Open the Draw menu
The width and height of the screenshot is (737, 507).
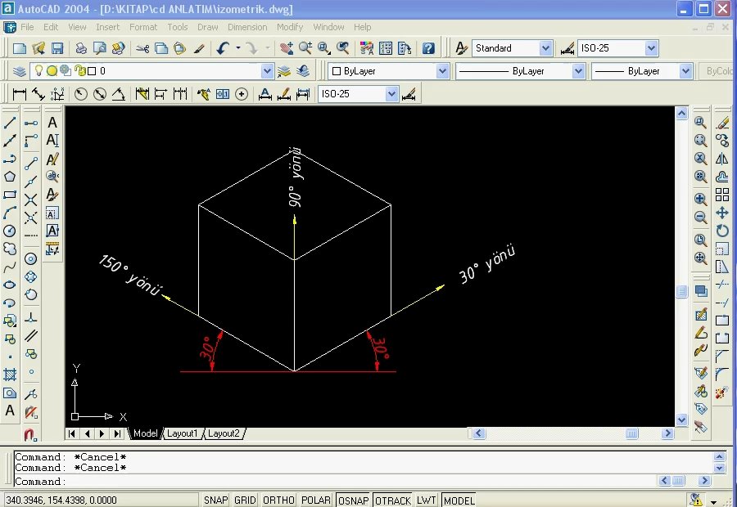click(x=208, y=27)
